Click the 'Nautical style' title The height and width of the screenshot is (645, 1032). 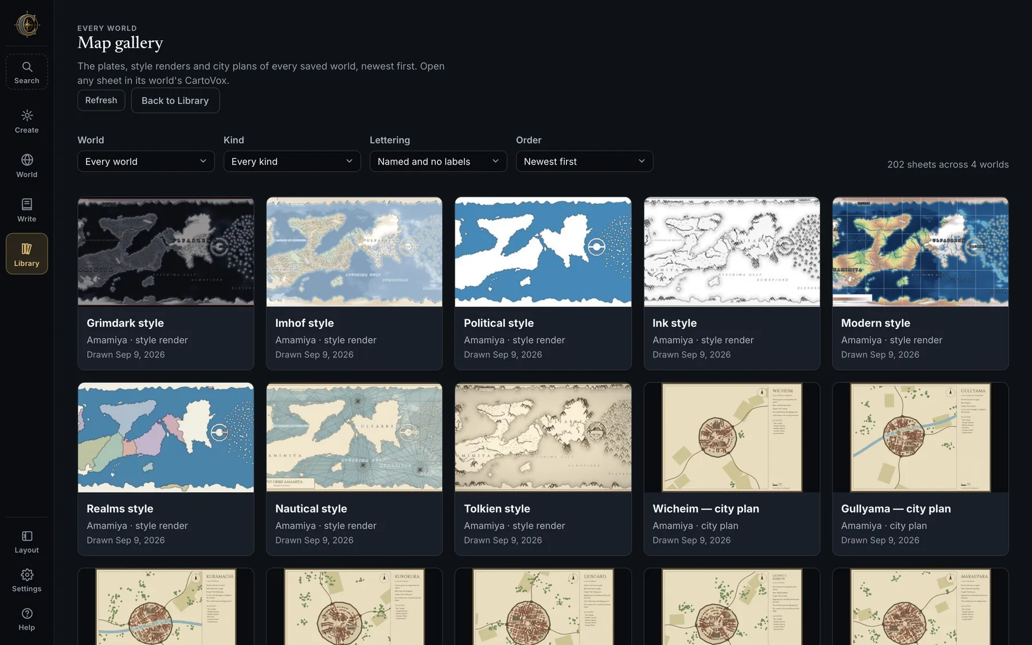point(311,509)
